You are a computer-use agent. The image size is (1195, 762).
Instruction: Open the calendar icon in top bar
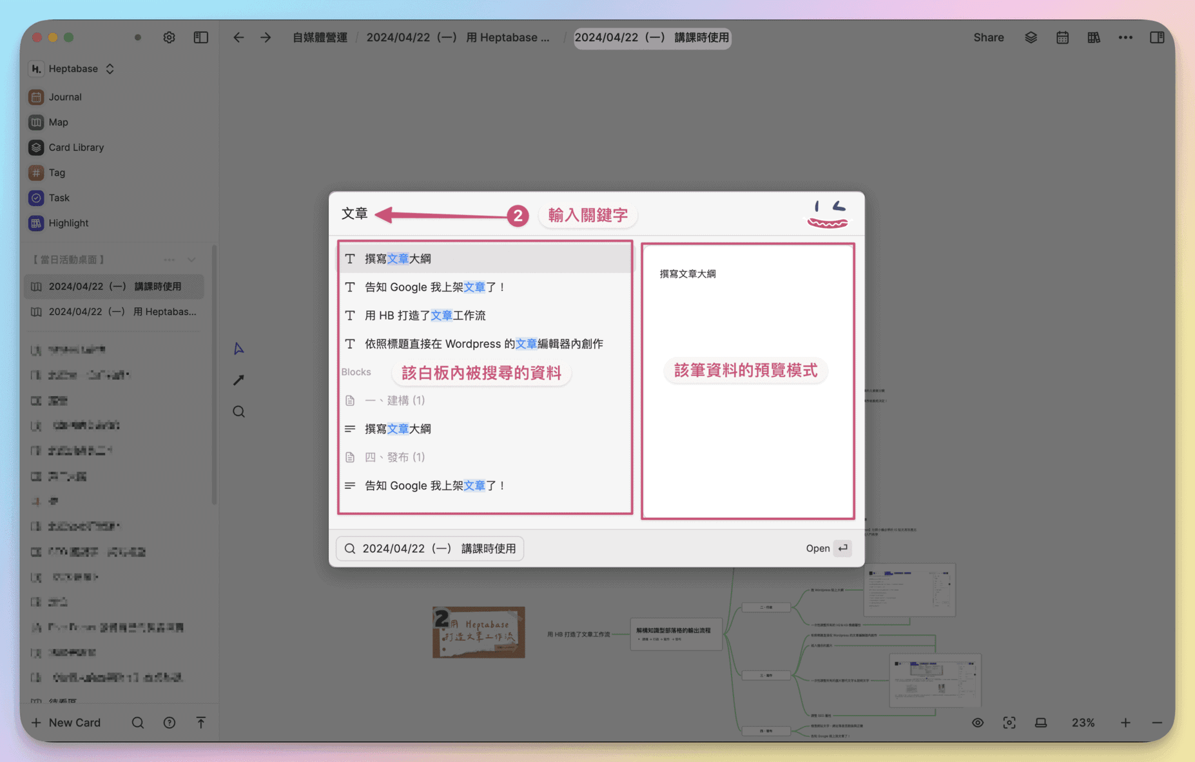point(1062,37)
